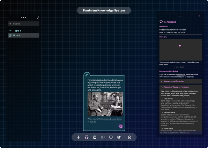
Task: Click the archive box icon in bottom toolbar
Action: [94, 137]
